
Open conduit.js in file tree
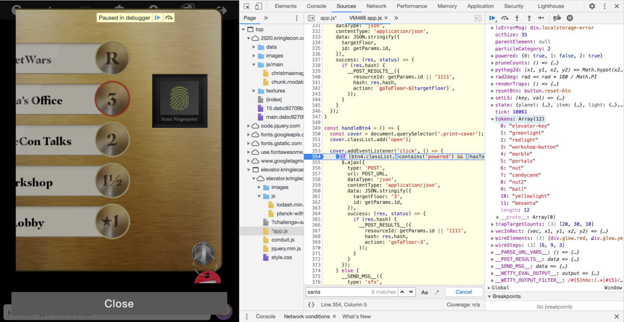(283, 240)
